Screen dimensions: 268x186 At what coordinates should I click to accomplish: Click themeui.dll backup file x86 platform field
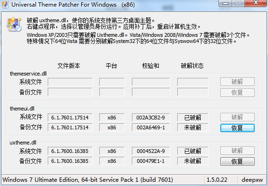[x=112, y=127]
